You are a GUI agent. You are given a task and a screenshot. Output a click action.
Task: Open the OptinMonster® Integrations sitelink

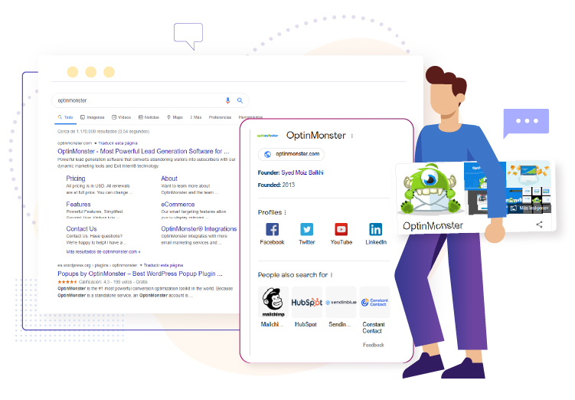(199, 228)
